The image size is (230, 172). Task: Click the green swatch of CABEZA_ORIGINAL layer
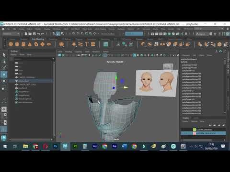pos(195,129)
